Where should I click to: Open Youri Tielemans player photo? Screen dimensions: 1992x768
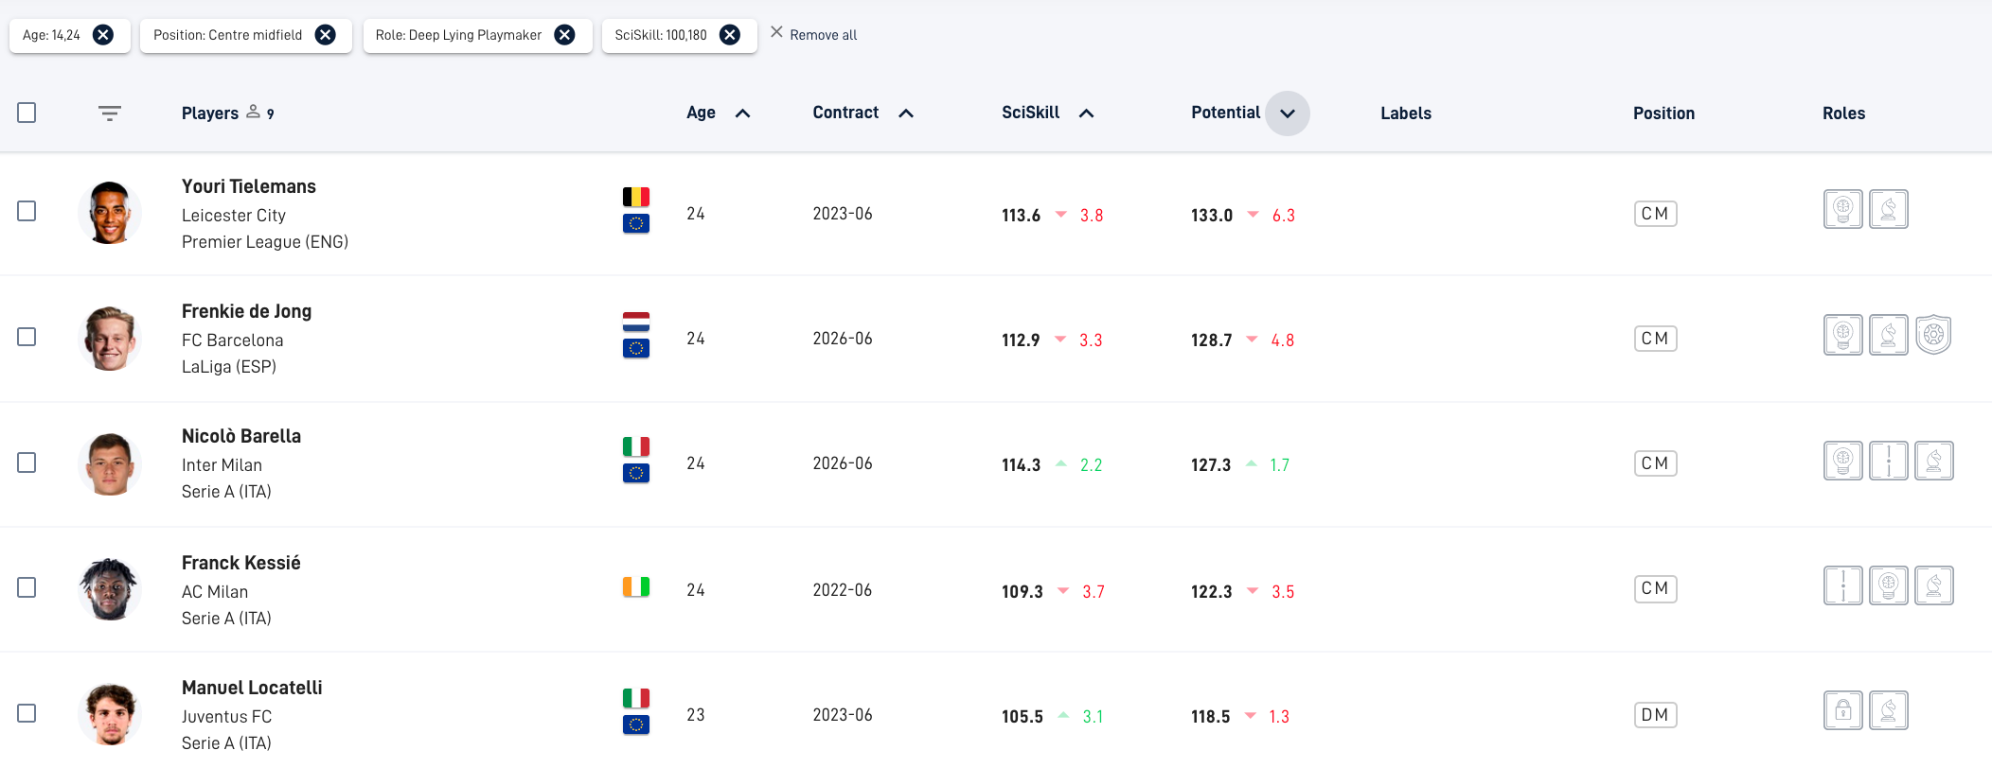(x=110, y=213)
